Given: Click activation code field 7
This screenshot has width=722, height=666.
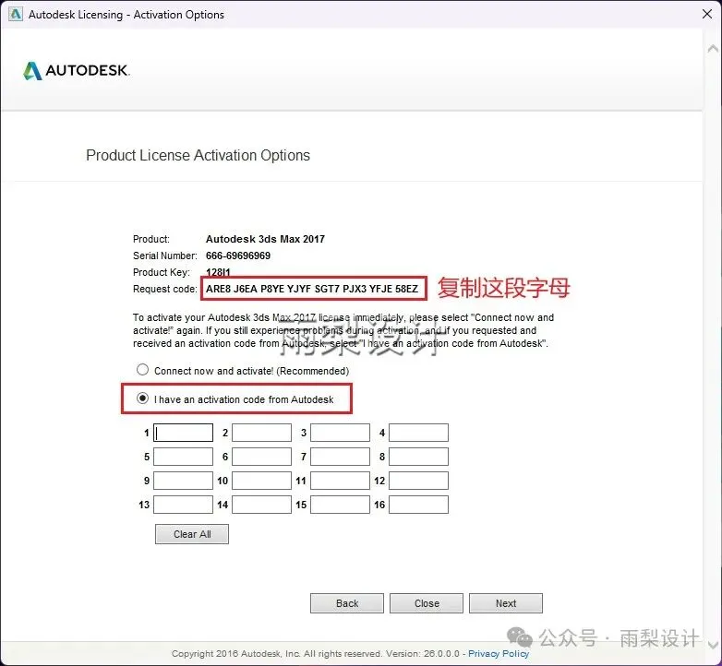Looking at the screenshot, I should pyautogui.click(x=340, y=457).
